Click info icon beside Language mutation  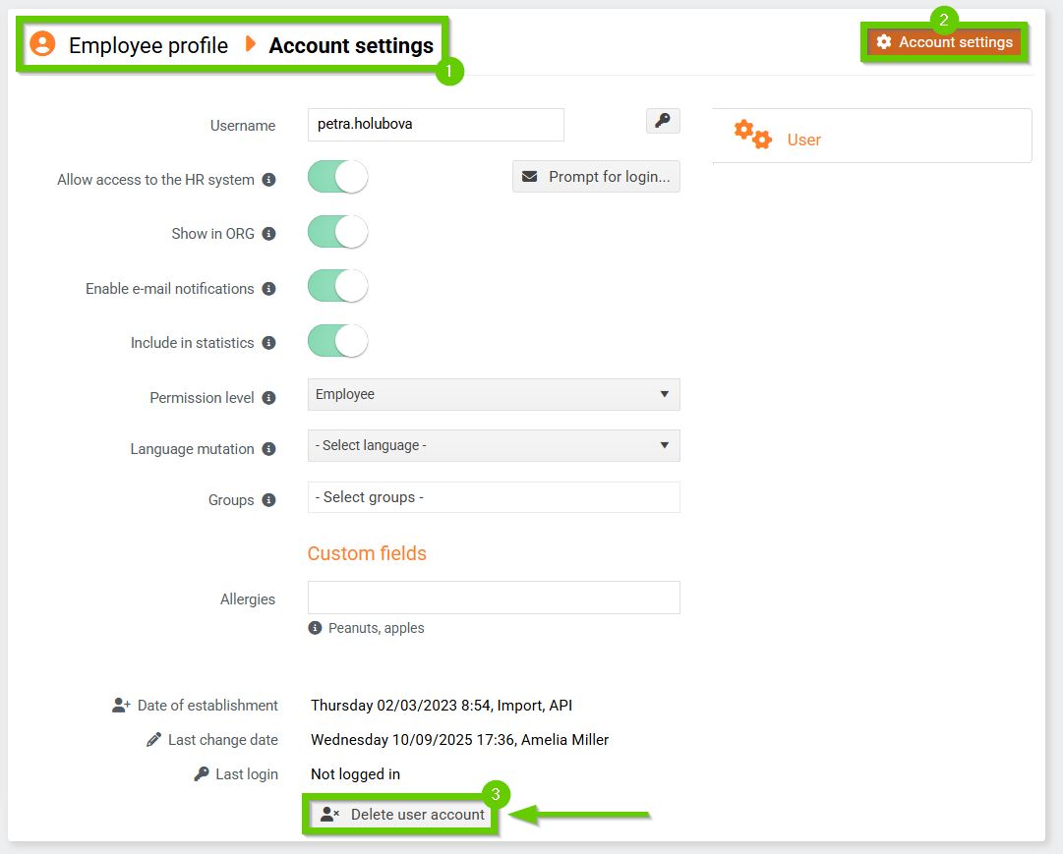click(x=268, y=449)
